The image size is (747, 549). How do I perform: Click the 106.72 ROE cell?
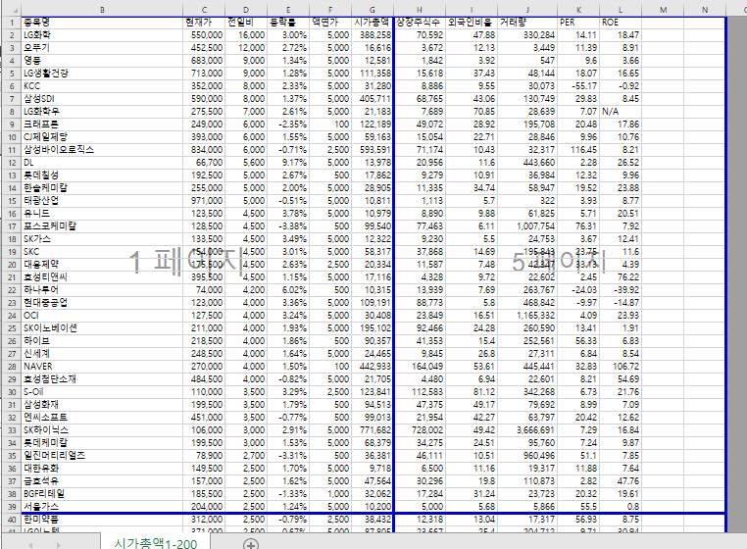(x=621, y=367)
